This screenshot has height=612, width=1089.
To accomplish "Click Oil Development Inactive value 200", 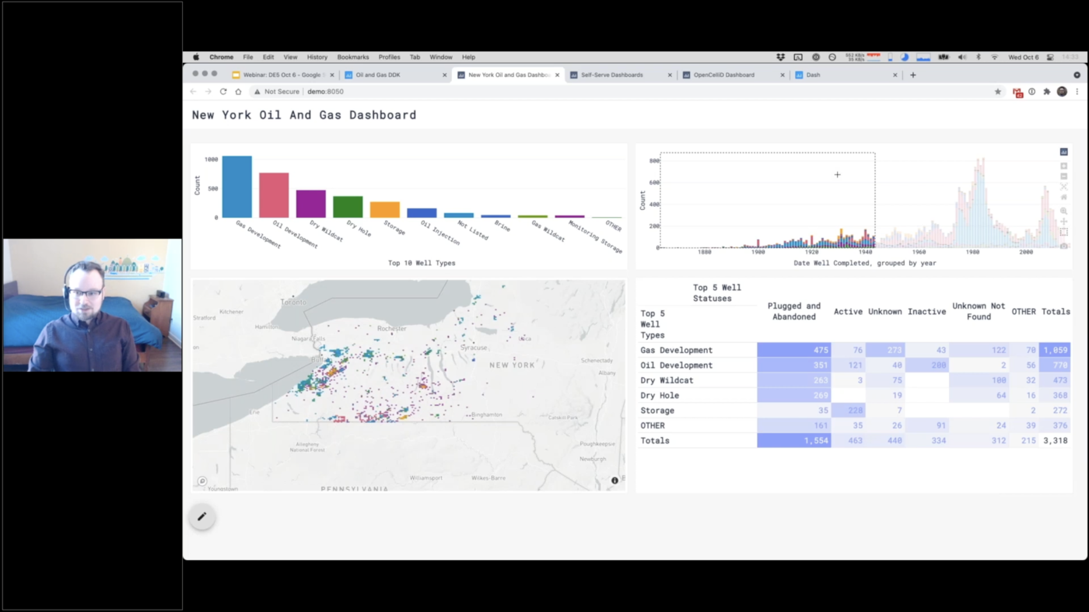I will tap(927, 365).
